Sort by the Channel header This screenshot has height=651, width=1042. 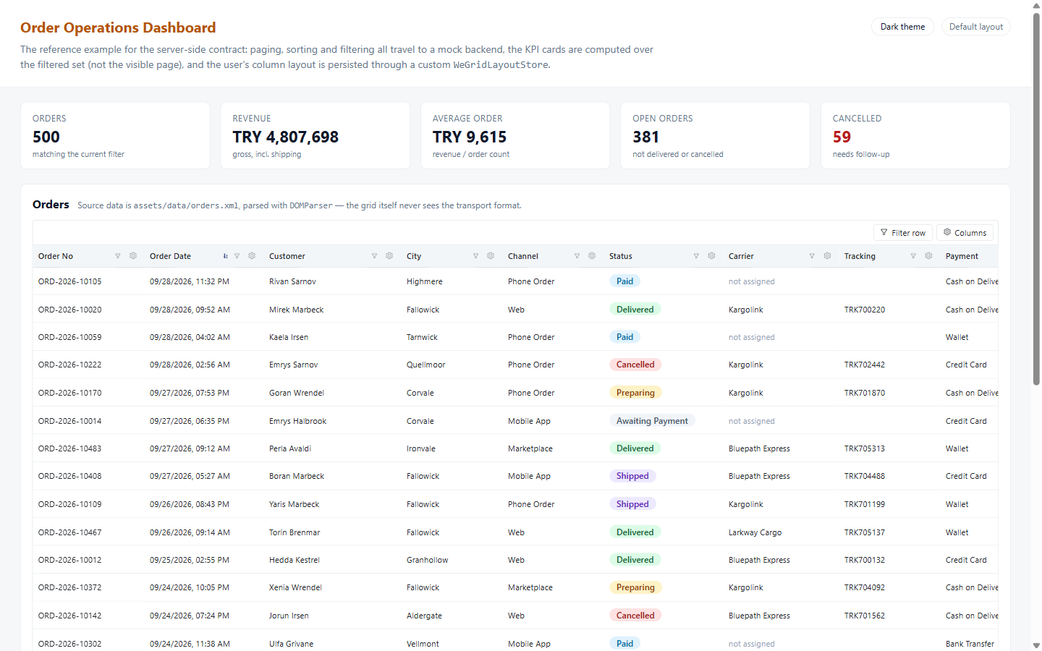pos(523,256)
